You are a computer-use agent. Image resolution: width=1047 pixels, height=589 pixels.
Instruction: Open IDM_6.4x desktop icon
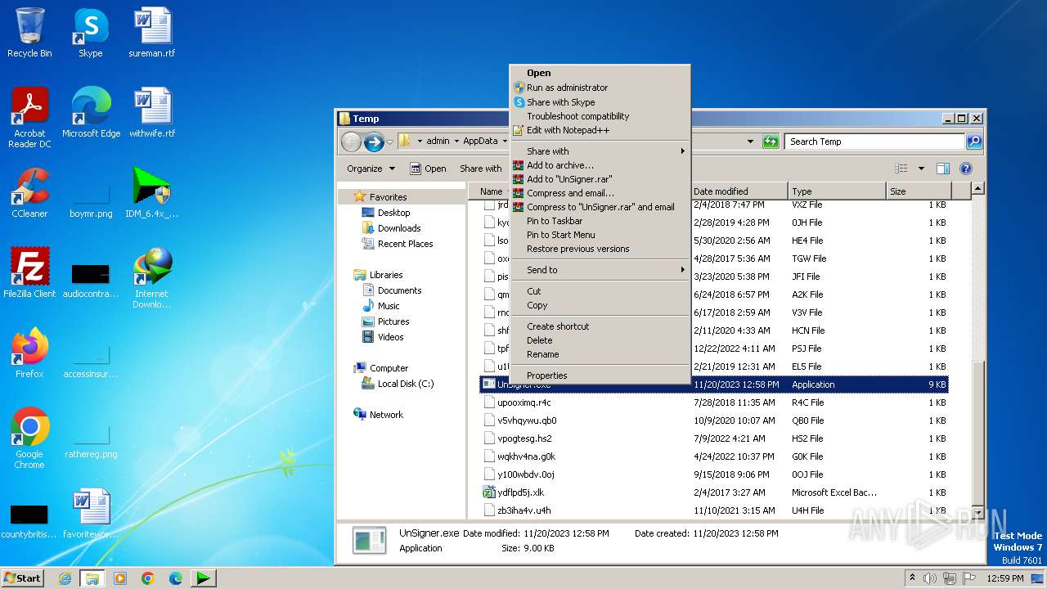coord(152,193)
